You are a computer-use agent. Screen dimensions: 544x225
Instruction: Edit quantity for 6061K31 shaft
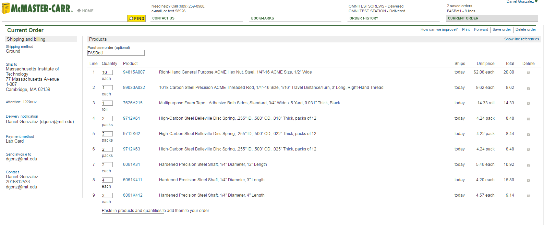(107, 165)
